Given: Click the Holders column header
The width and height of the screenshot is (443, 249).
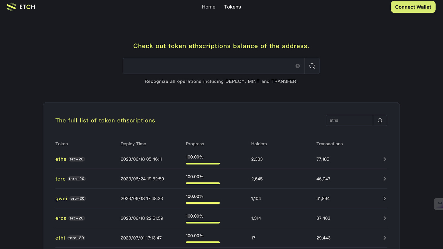Looking at the screenshot, I should point(259,144).
